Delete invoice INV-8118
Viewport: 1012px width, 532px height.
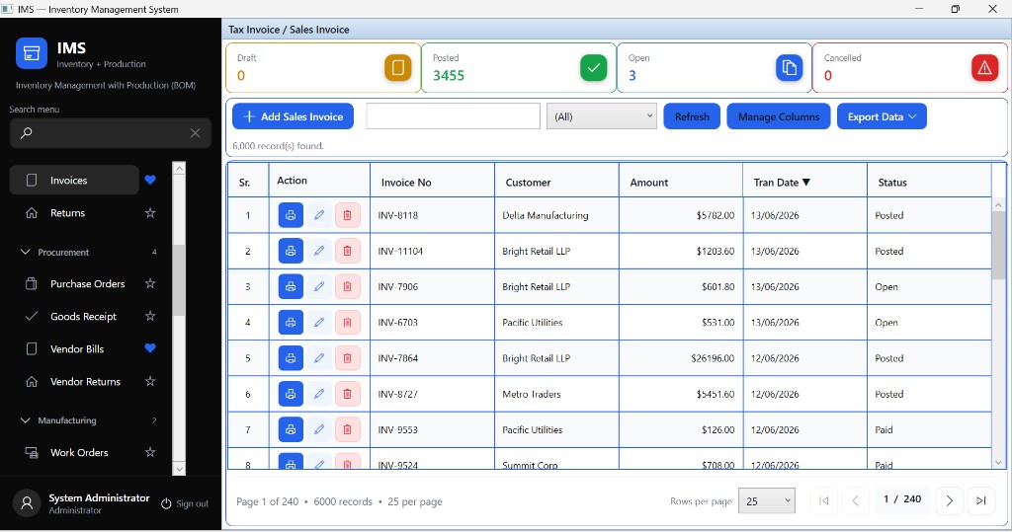[x=347, y=215]
